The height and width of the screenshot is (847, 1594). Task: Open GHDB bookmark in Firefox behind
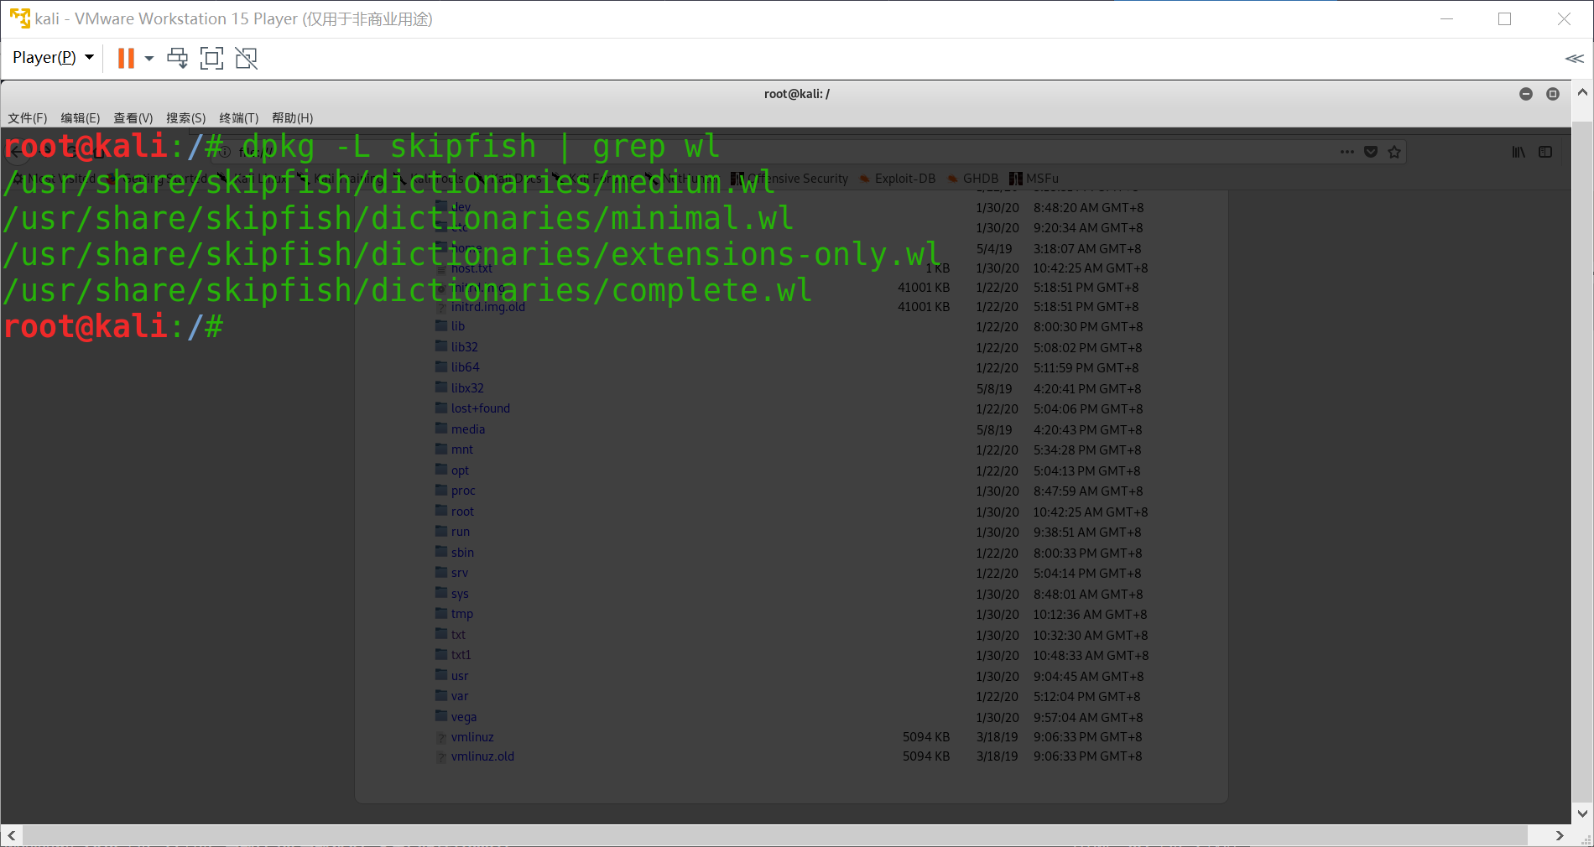coord(973,179)
